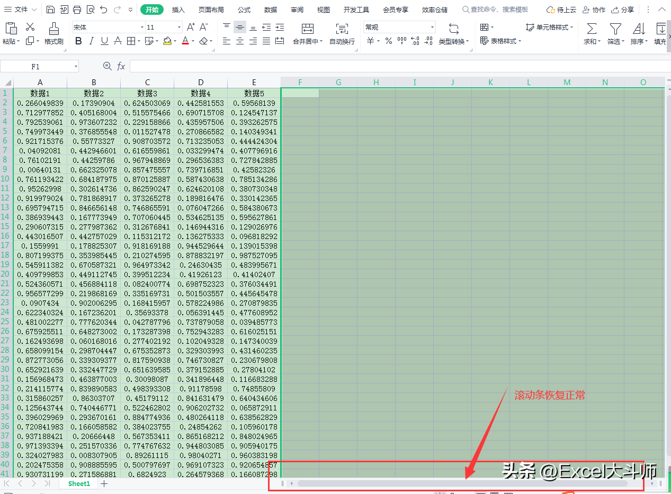Click the fx Insert Function icon
671x494 pixels.
tap(121, 66)
